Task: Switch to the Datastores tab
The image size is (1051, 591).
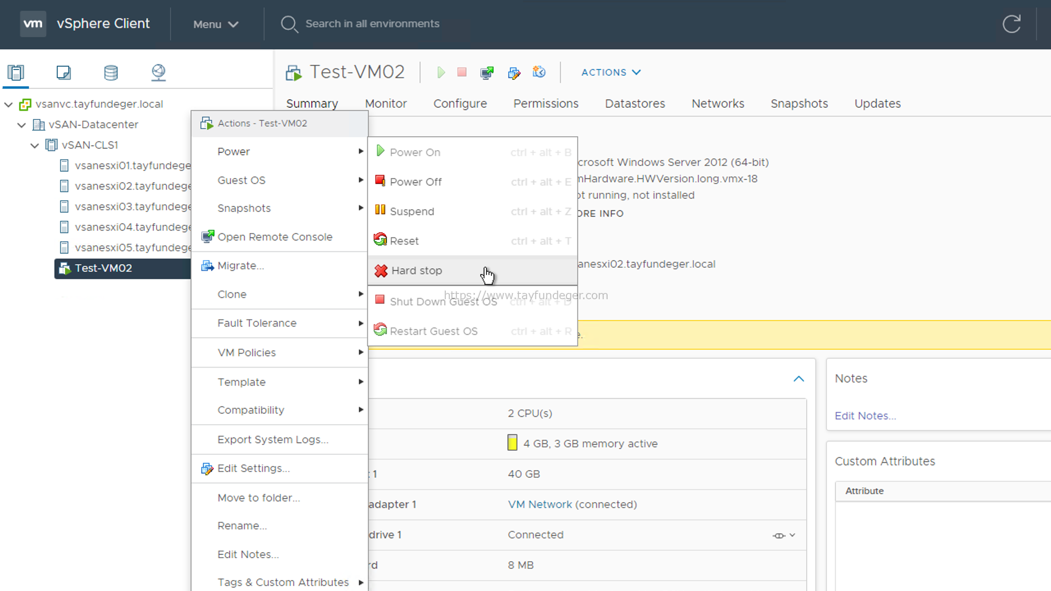Action: (635, 103)
